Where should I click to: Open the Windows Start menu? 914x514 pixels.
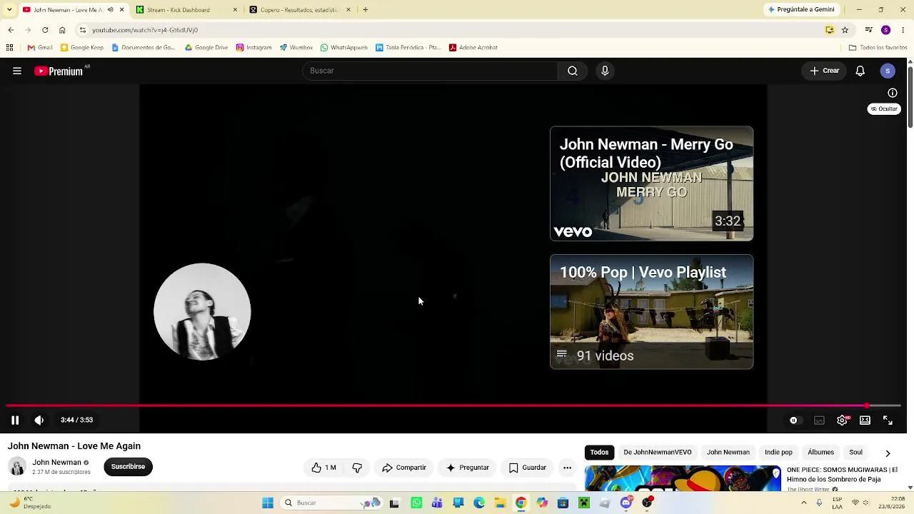coord(268,503)
